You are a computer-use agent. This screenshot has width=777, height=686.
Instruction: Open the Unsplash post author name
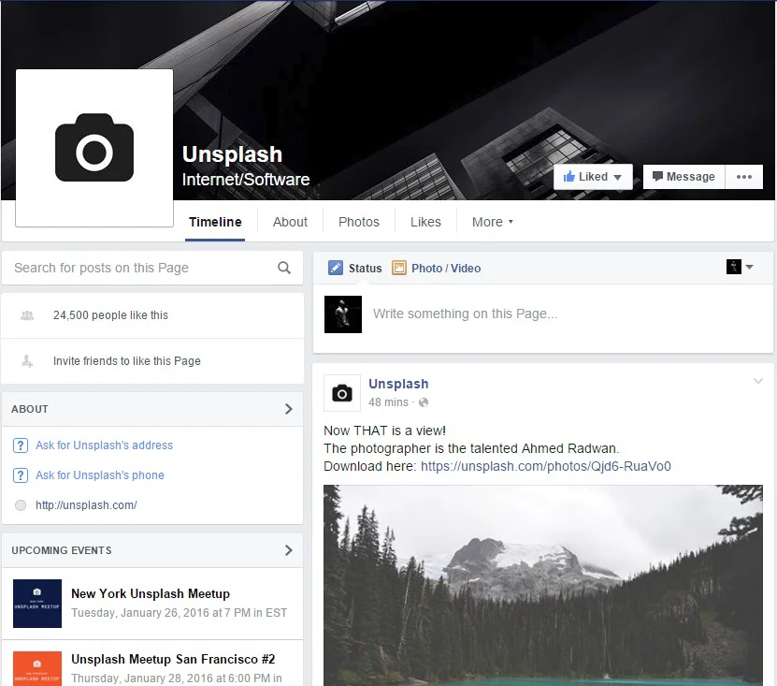click(398, 384)
